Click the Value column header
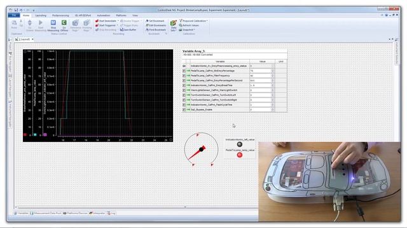 pos(262,61)
